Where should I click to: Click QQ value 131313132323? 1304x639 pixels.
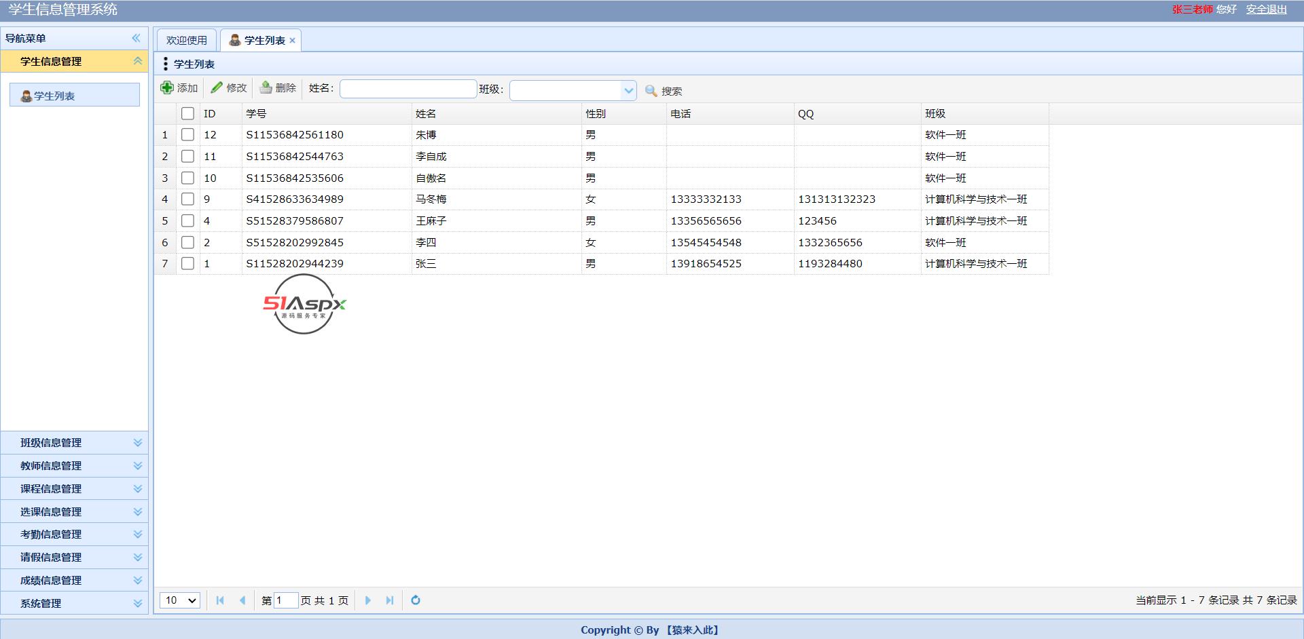pos(837,199)
